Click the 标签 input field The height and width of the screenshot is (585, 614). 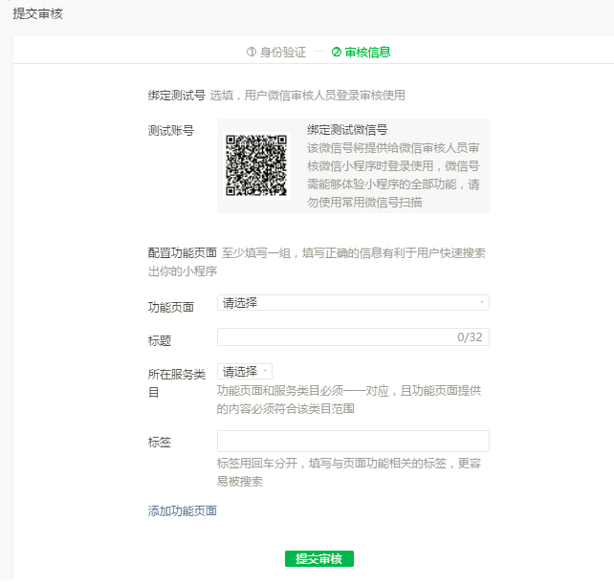pyautogui.click(x=353, y=442)
